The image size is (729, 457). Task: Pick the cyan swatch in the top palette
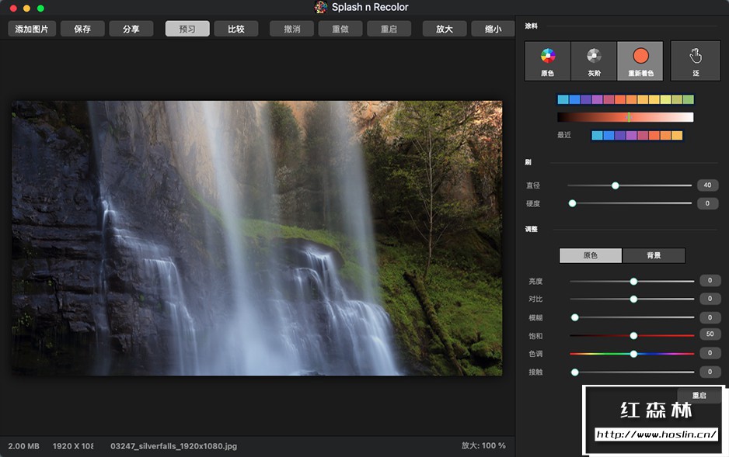click(x=563, y=99)
